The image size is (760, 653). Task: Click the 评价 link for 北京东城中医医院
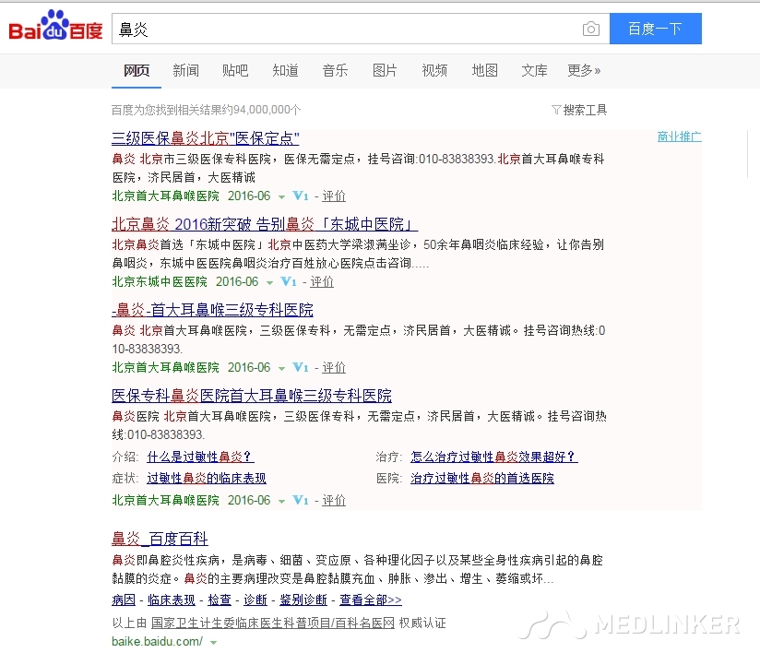click(x=322, y=281)
